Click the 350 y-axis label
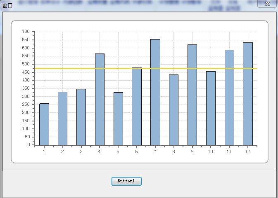Image resolution: width=278 pixels, height=198 pixels. click(26, 88)
